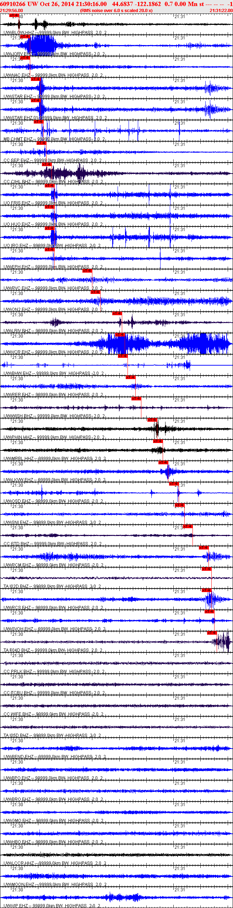Select the red pick marker on CIHL BHZ trace
The image size is (233, 908).
click(47, 164)
